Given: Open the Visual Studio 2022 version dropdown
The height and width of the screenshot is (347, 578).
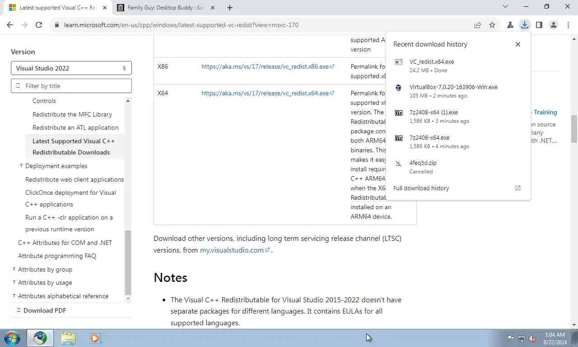Looking at the screenshot, I should click(71, 68).
